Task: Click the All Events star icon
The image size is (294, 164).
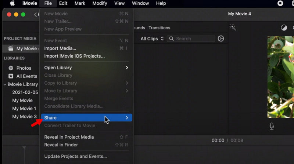Action: pos(11,76)
